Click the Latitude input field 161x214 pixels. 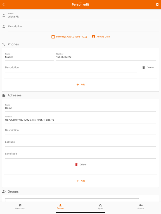click(x=80, y=142)
